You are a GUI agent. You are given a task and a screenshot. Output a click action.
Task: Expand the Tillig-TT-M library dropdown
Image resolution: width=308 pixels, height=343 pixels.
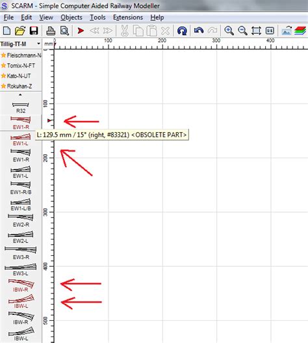coord(38,44)
